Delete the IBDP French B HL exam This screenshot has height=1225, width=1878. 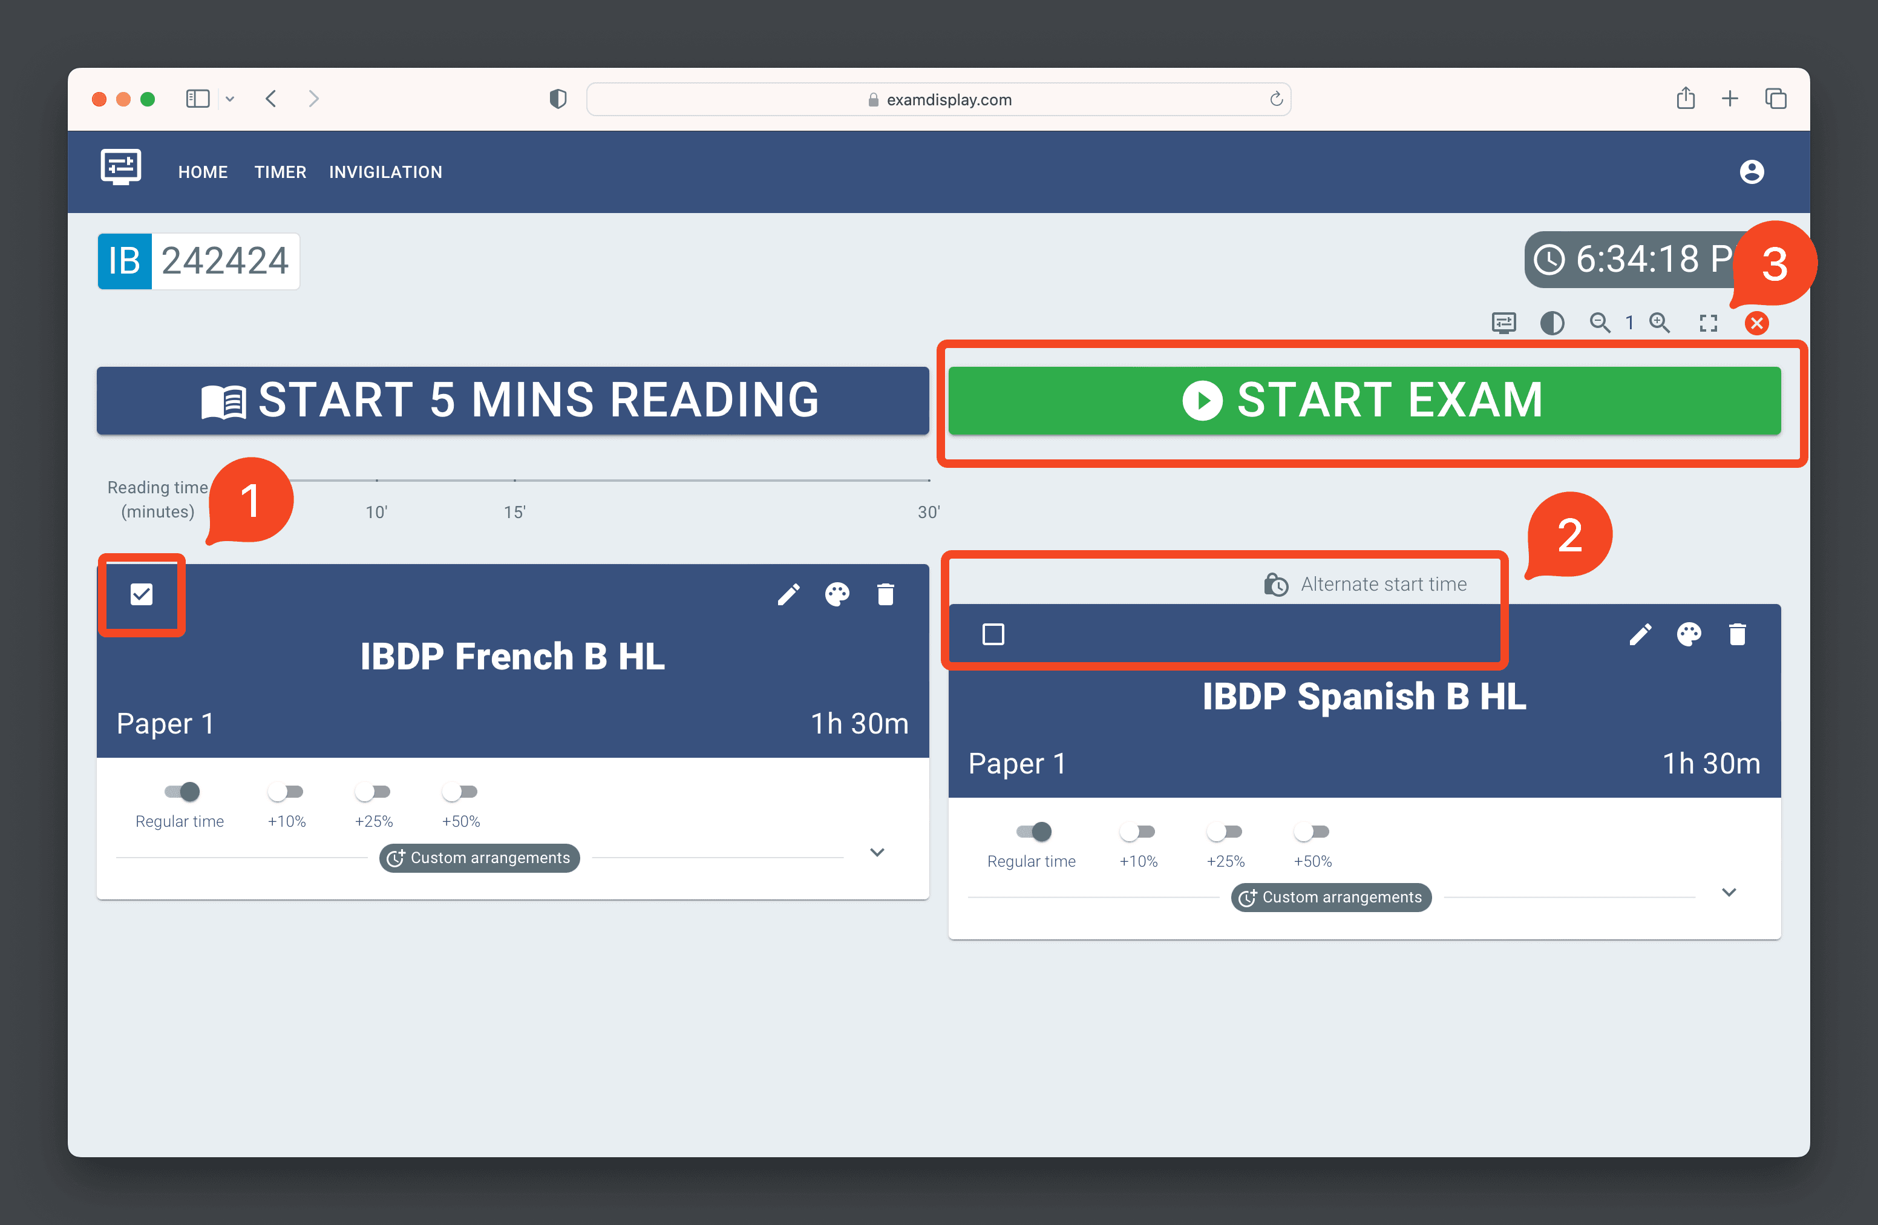pos(885,594)
